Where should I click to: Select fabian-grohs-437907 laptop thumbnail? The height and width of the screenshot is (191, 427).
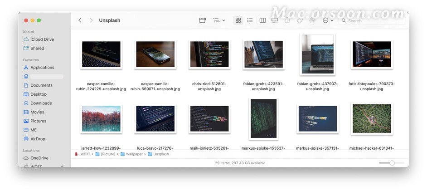pyautogui.click(x=317, y=54)
